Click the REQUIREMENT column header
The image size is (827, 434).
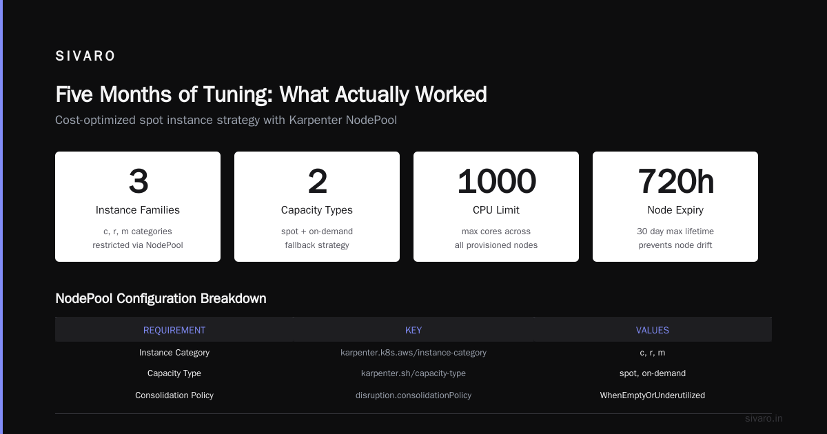[x=174, y=330]
